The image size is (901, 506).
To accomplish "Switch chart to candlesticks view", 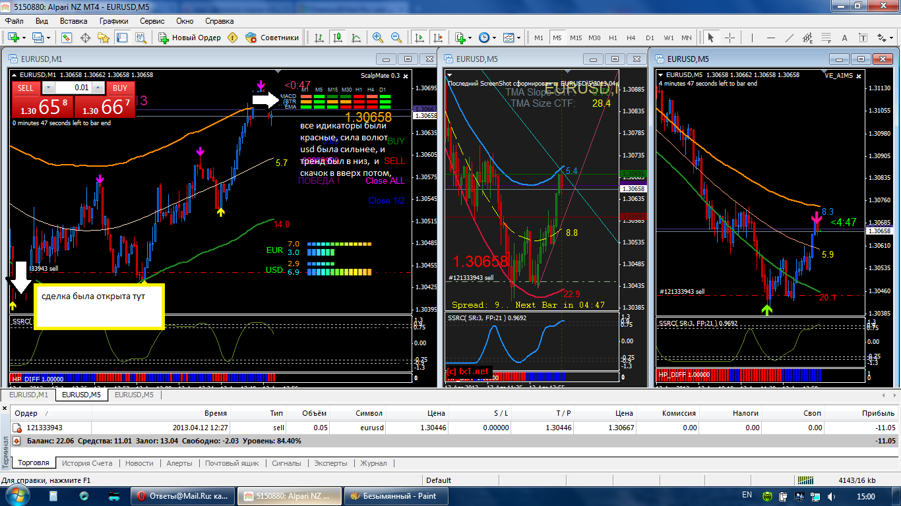I will (337, 38).
